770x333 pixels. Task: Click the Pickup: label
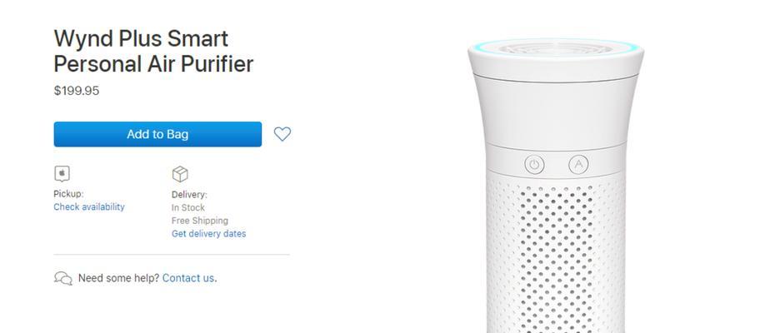68,194
